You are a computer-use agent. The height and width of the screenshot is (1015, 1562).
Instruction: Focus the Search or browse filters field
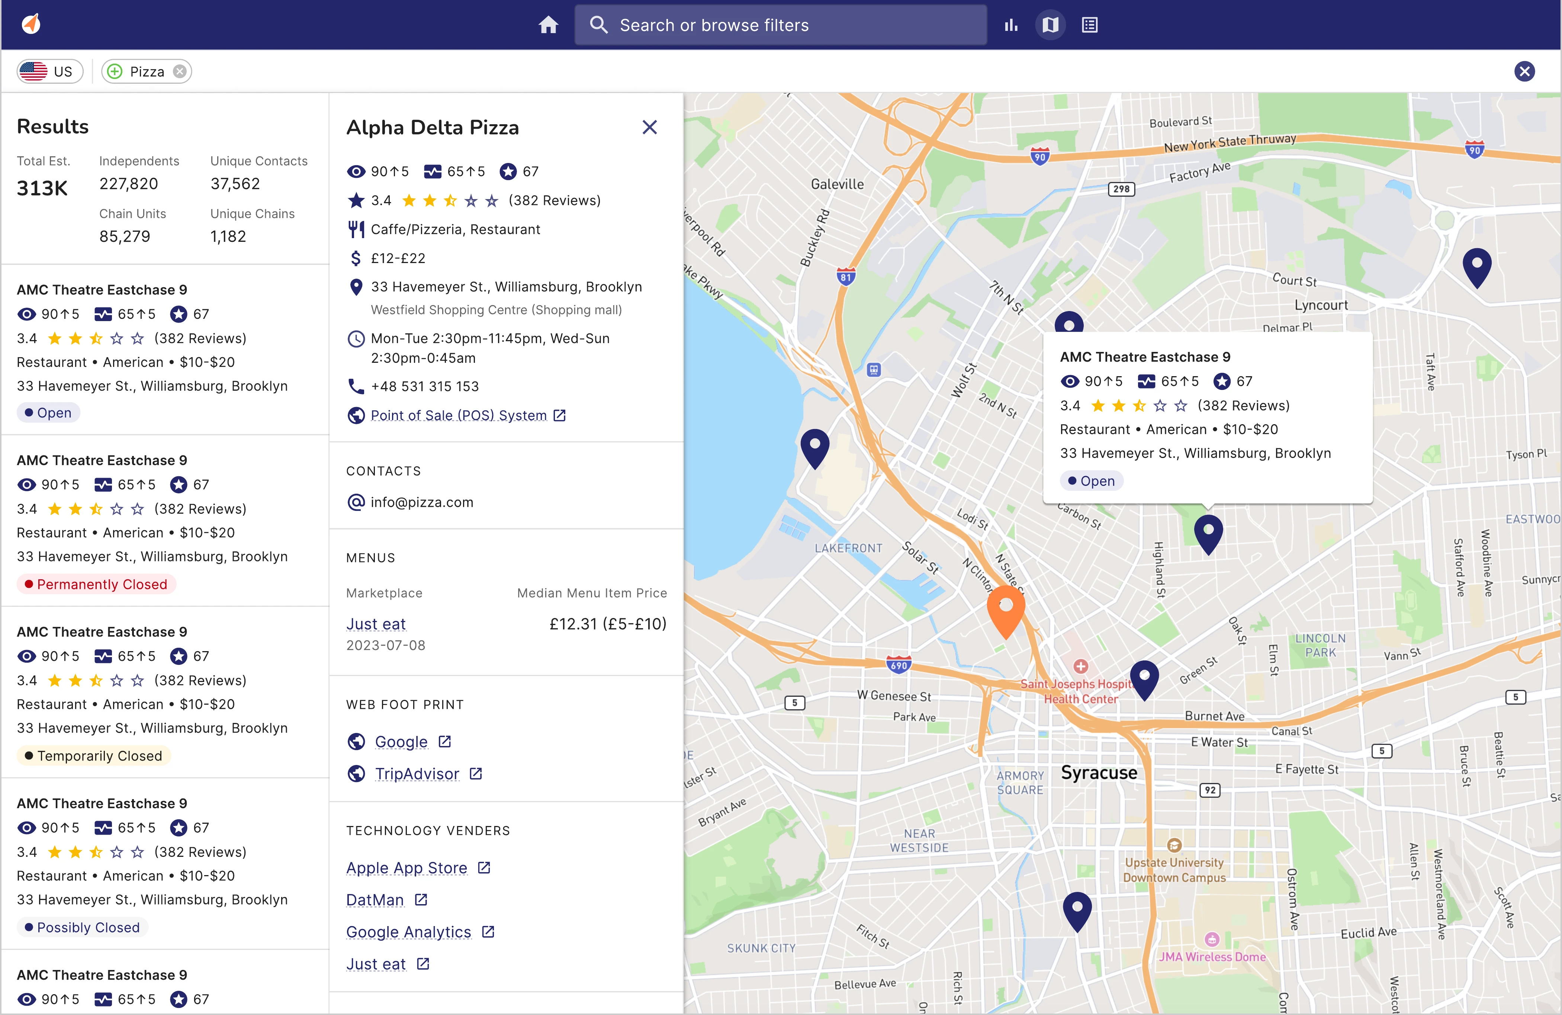781,25
